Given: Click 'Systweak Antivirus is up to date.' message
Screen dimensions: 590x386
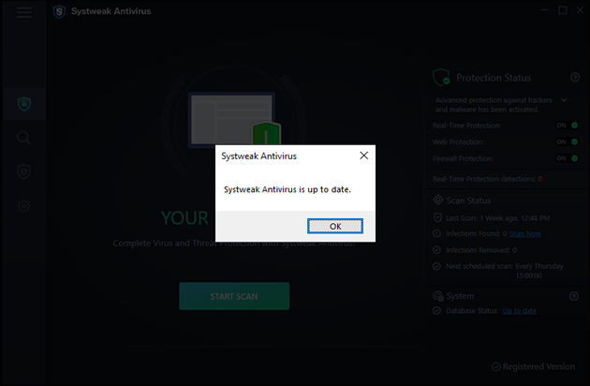Looking at the screenshot, I should click(288, 189).
